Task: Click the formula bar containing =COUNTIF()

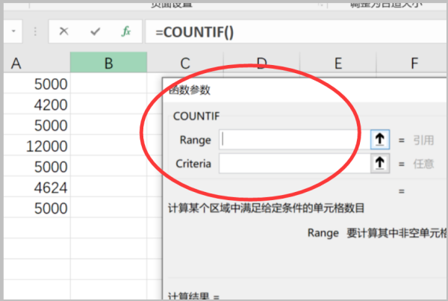Action: [x=296, y=31]
